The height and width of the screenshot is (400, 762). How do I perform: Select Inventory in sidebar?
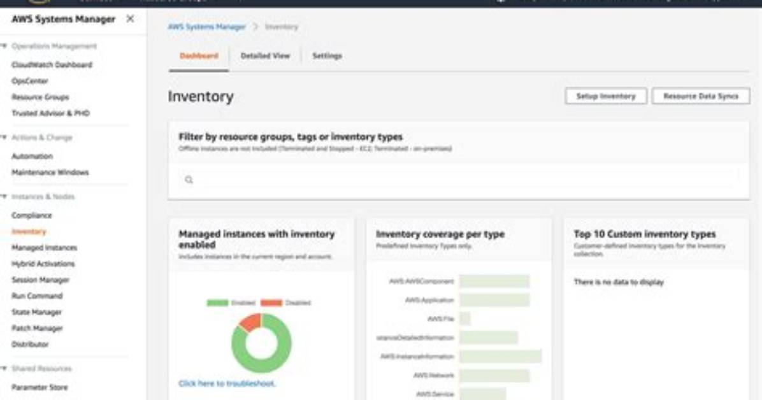(x=29, y=231)
